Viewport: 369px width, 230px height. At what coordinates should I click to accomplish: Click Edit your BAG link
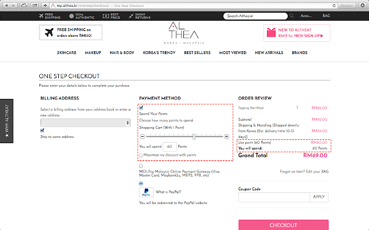(x=316, y=171)
